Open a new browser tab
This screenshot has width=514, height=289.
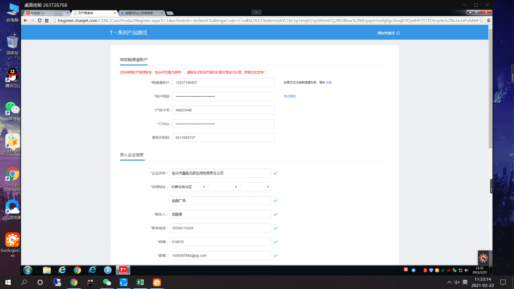[170, 13]
